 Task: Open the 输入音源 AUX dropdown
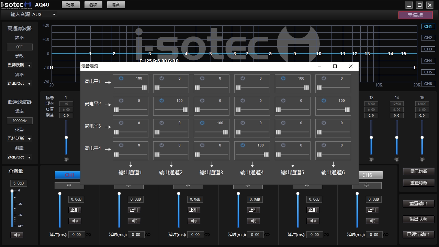click(54, 15)
